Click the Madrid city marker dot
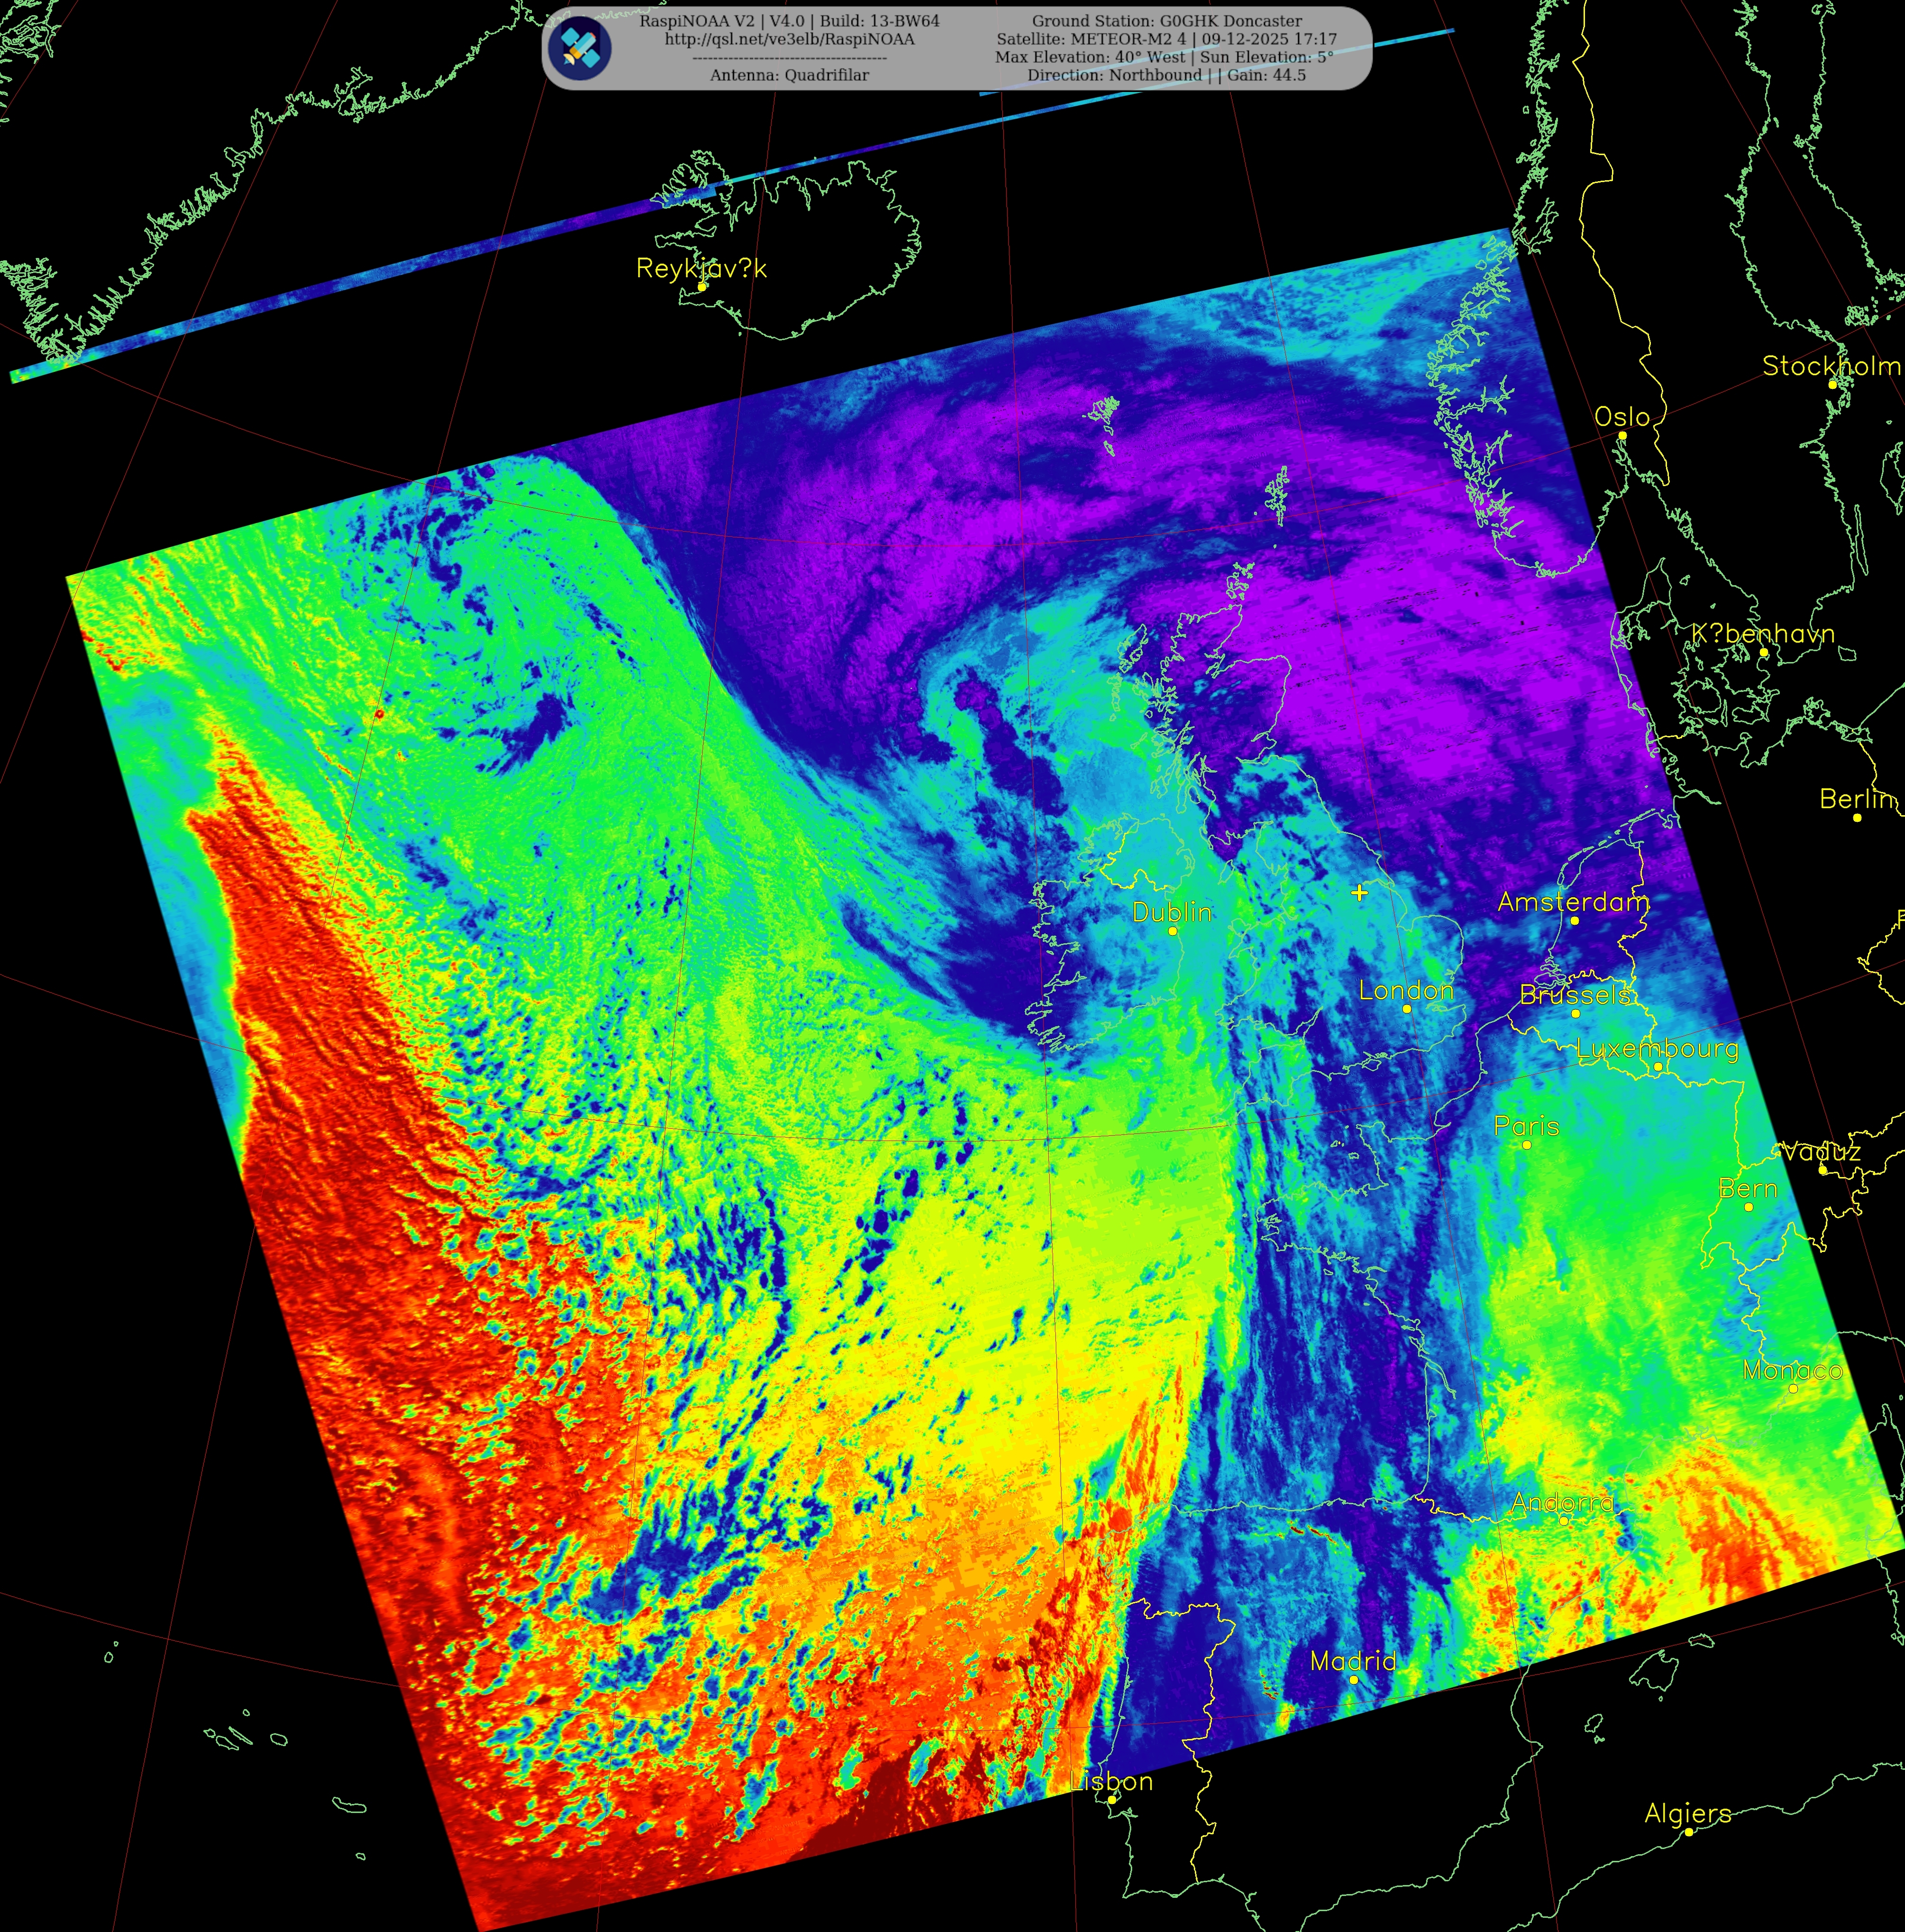Screen dimensions: 1905x1932 1353,1680
